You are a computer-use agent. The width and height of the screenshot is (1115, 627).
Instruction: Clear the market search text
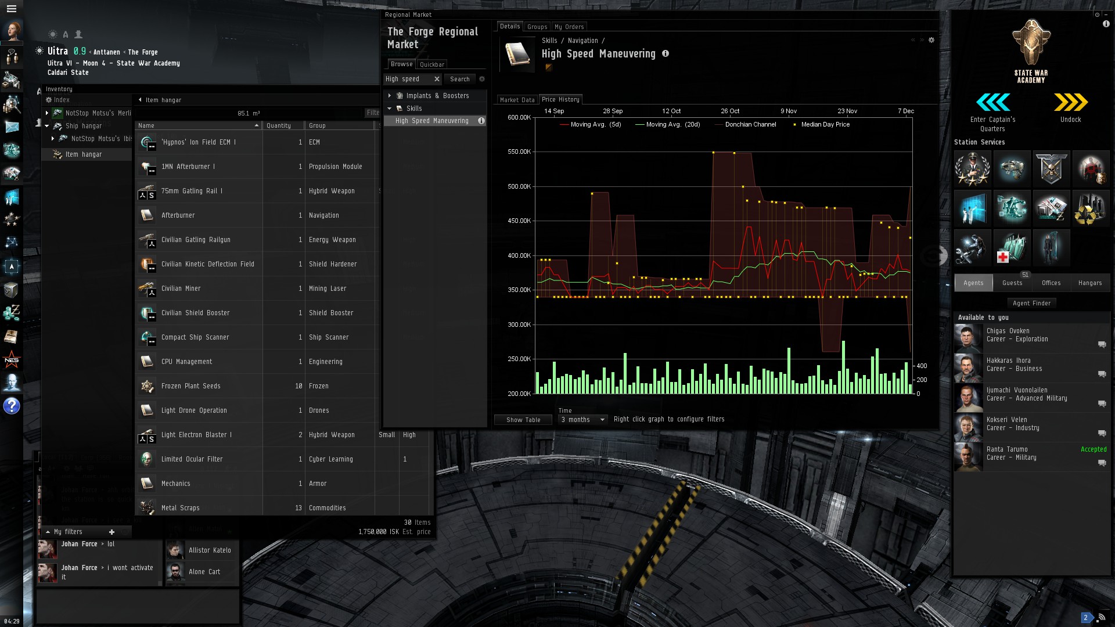(437, 79)
